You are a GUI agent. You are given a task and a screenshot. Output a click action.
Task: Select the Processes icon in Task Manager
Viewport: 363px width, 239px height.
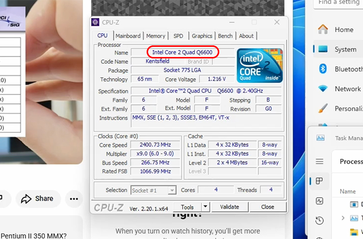(319, 181)
